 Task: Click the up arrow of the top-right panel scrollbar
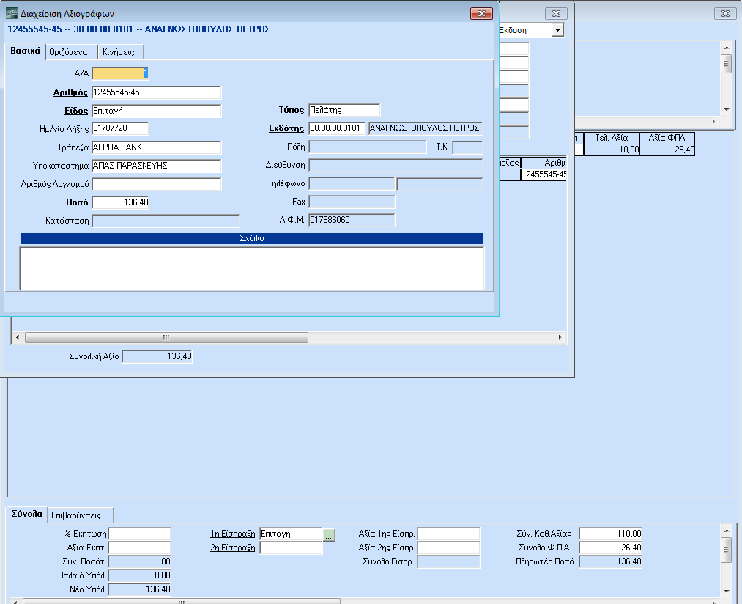[727, 48]
